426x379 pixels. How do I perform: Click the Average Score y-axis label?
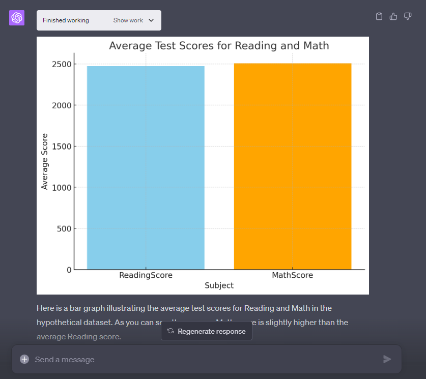click(45, 161)
